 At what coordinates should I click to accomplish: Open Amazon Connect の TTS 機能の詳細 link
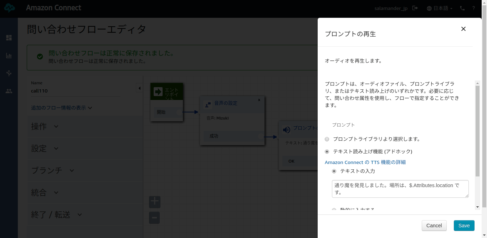point(365,162)
